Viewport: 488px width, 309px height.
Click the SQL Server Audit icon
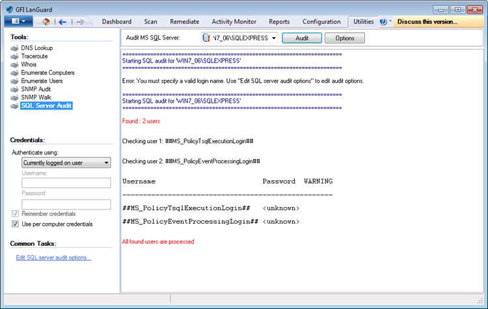14,106
